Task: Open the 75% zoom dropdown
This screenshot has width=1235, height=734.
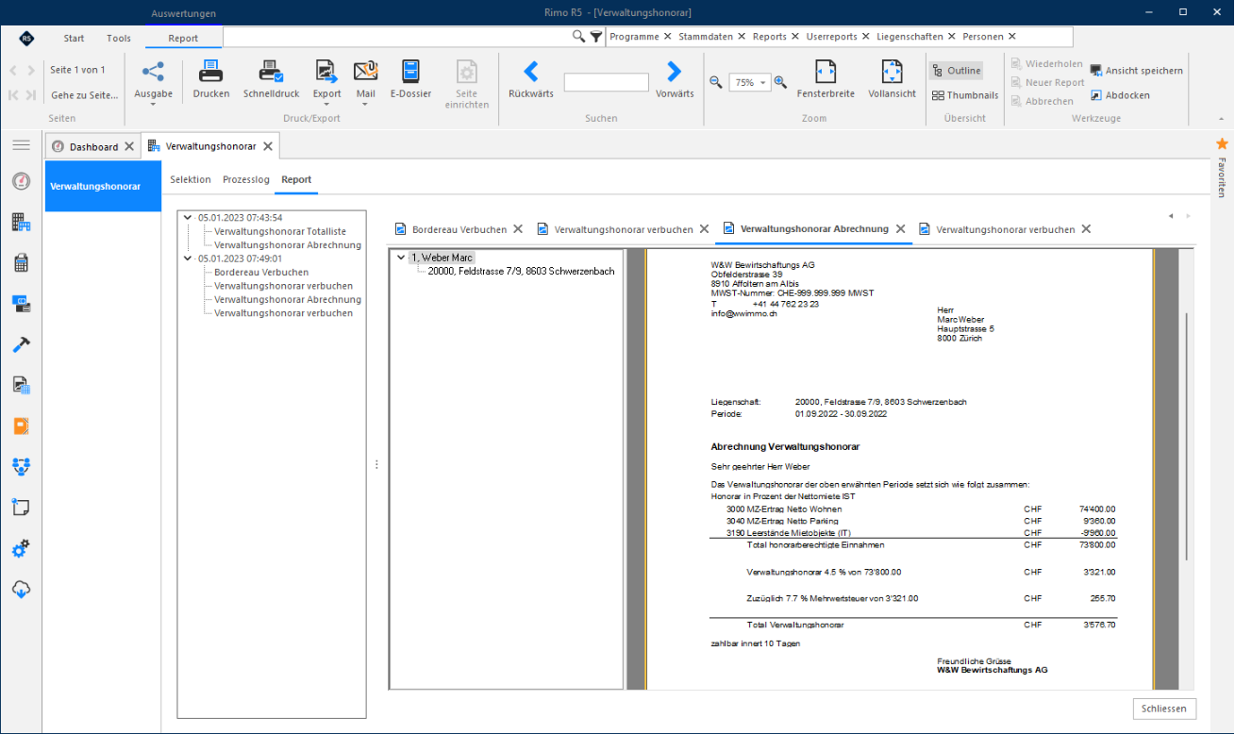Action: 751,82
